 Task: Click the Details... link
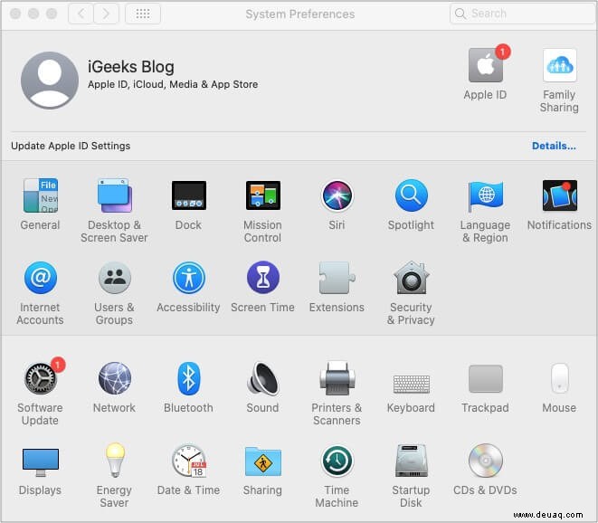[x=554, y=146]
